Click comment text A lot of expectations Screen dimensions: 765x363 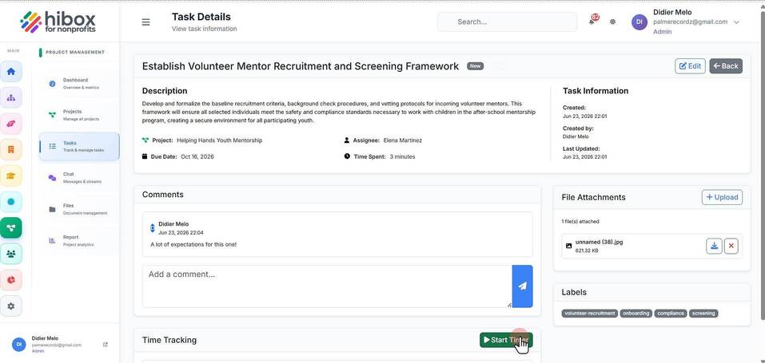point(193,244)
